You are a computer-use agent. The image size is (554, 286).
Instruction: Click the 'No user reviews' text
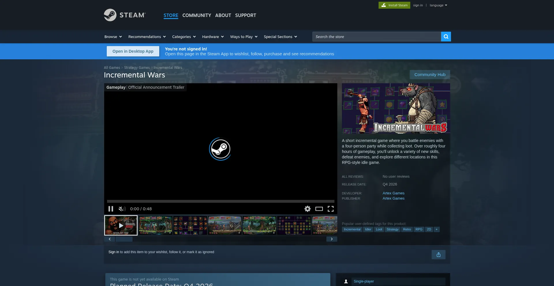coord(396,177)
